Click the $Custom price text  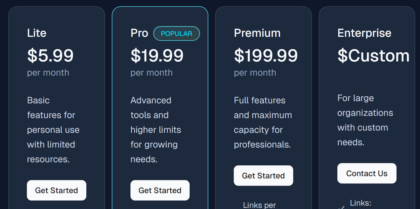(x=373, y=56)
